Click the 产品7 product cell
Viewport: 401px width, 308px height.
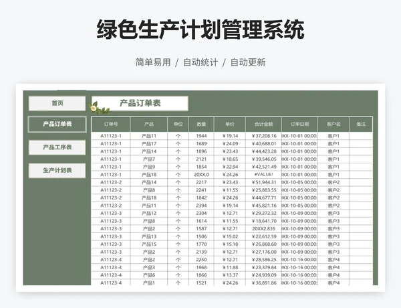tap(149, 159)
